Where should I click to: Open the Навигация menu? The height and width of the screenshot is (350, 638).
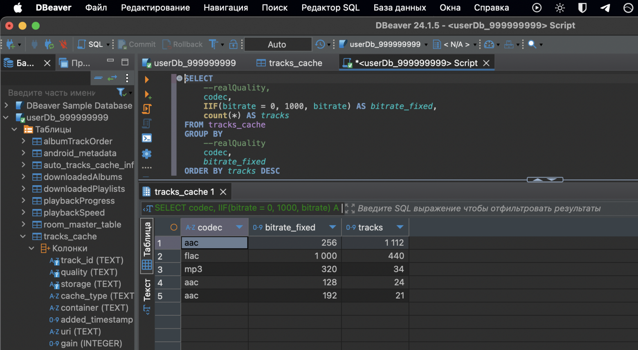click(x=226, y=8)
